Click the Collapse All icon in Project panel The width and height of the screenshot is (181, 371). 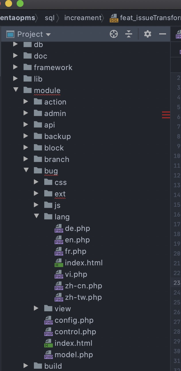(128, 34)
